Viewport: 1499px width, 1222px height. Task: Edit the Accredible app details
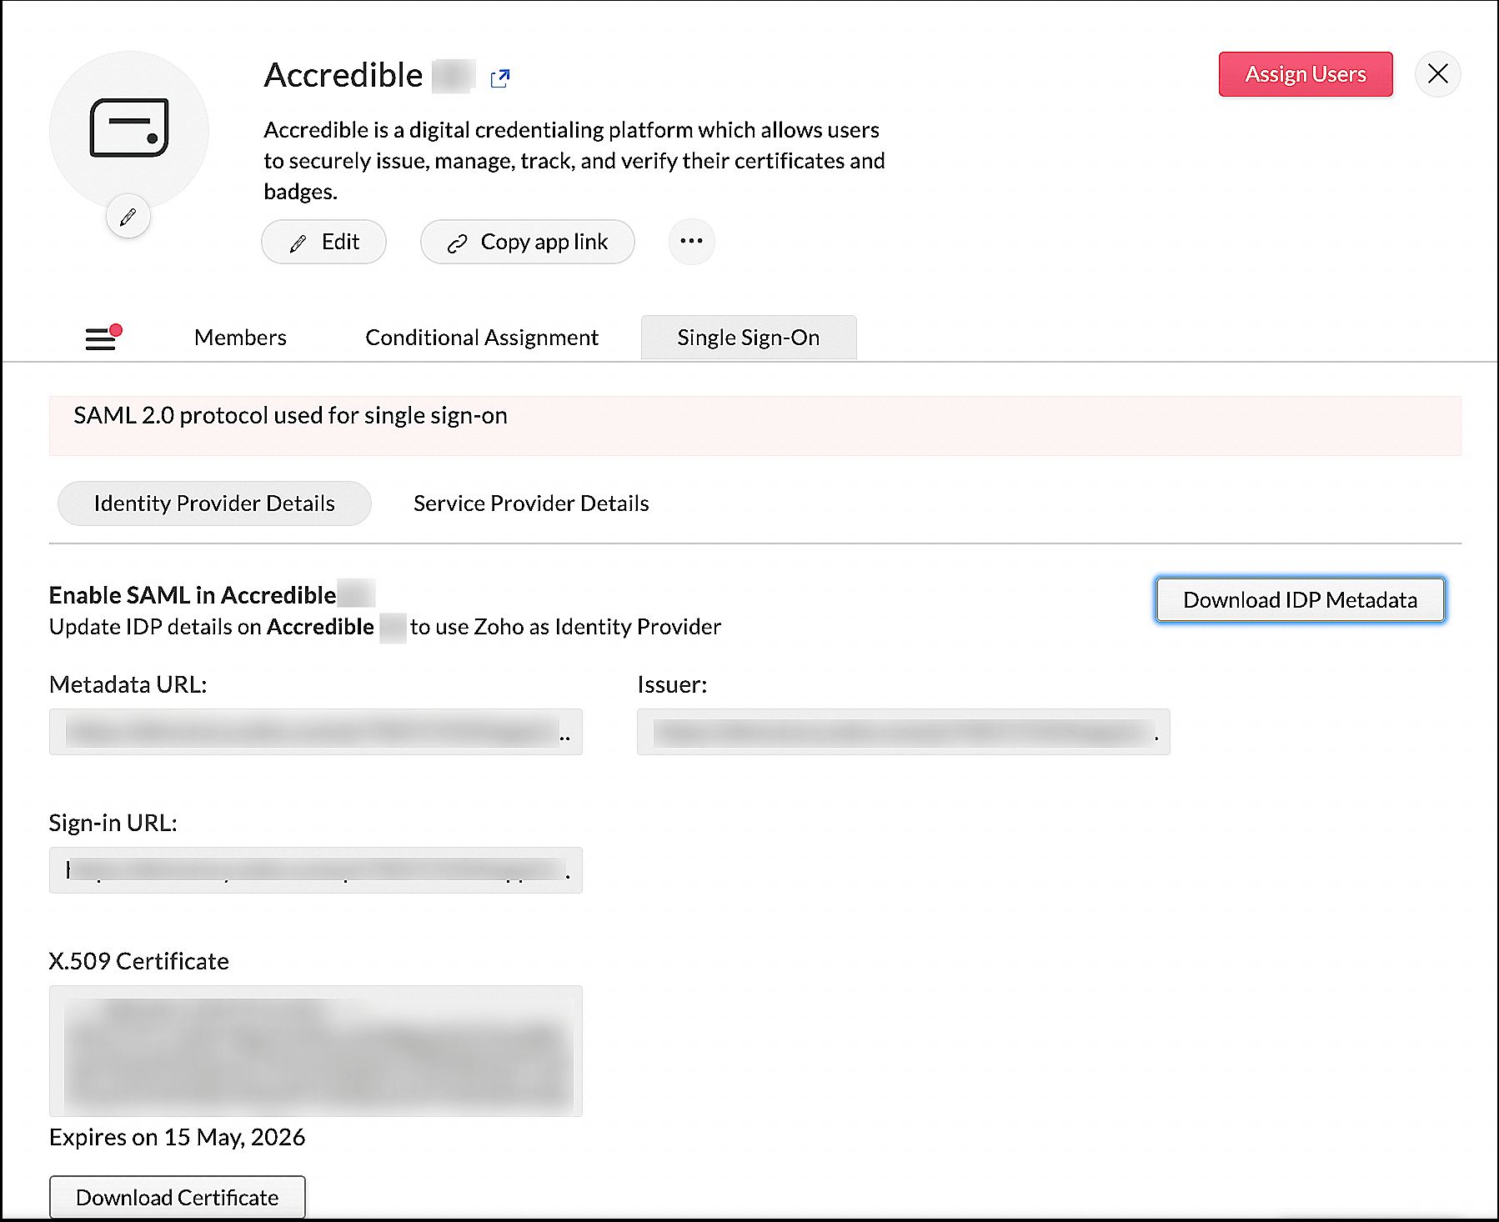(x=323, y=242)
